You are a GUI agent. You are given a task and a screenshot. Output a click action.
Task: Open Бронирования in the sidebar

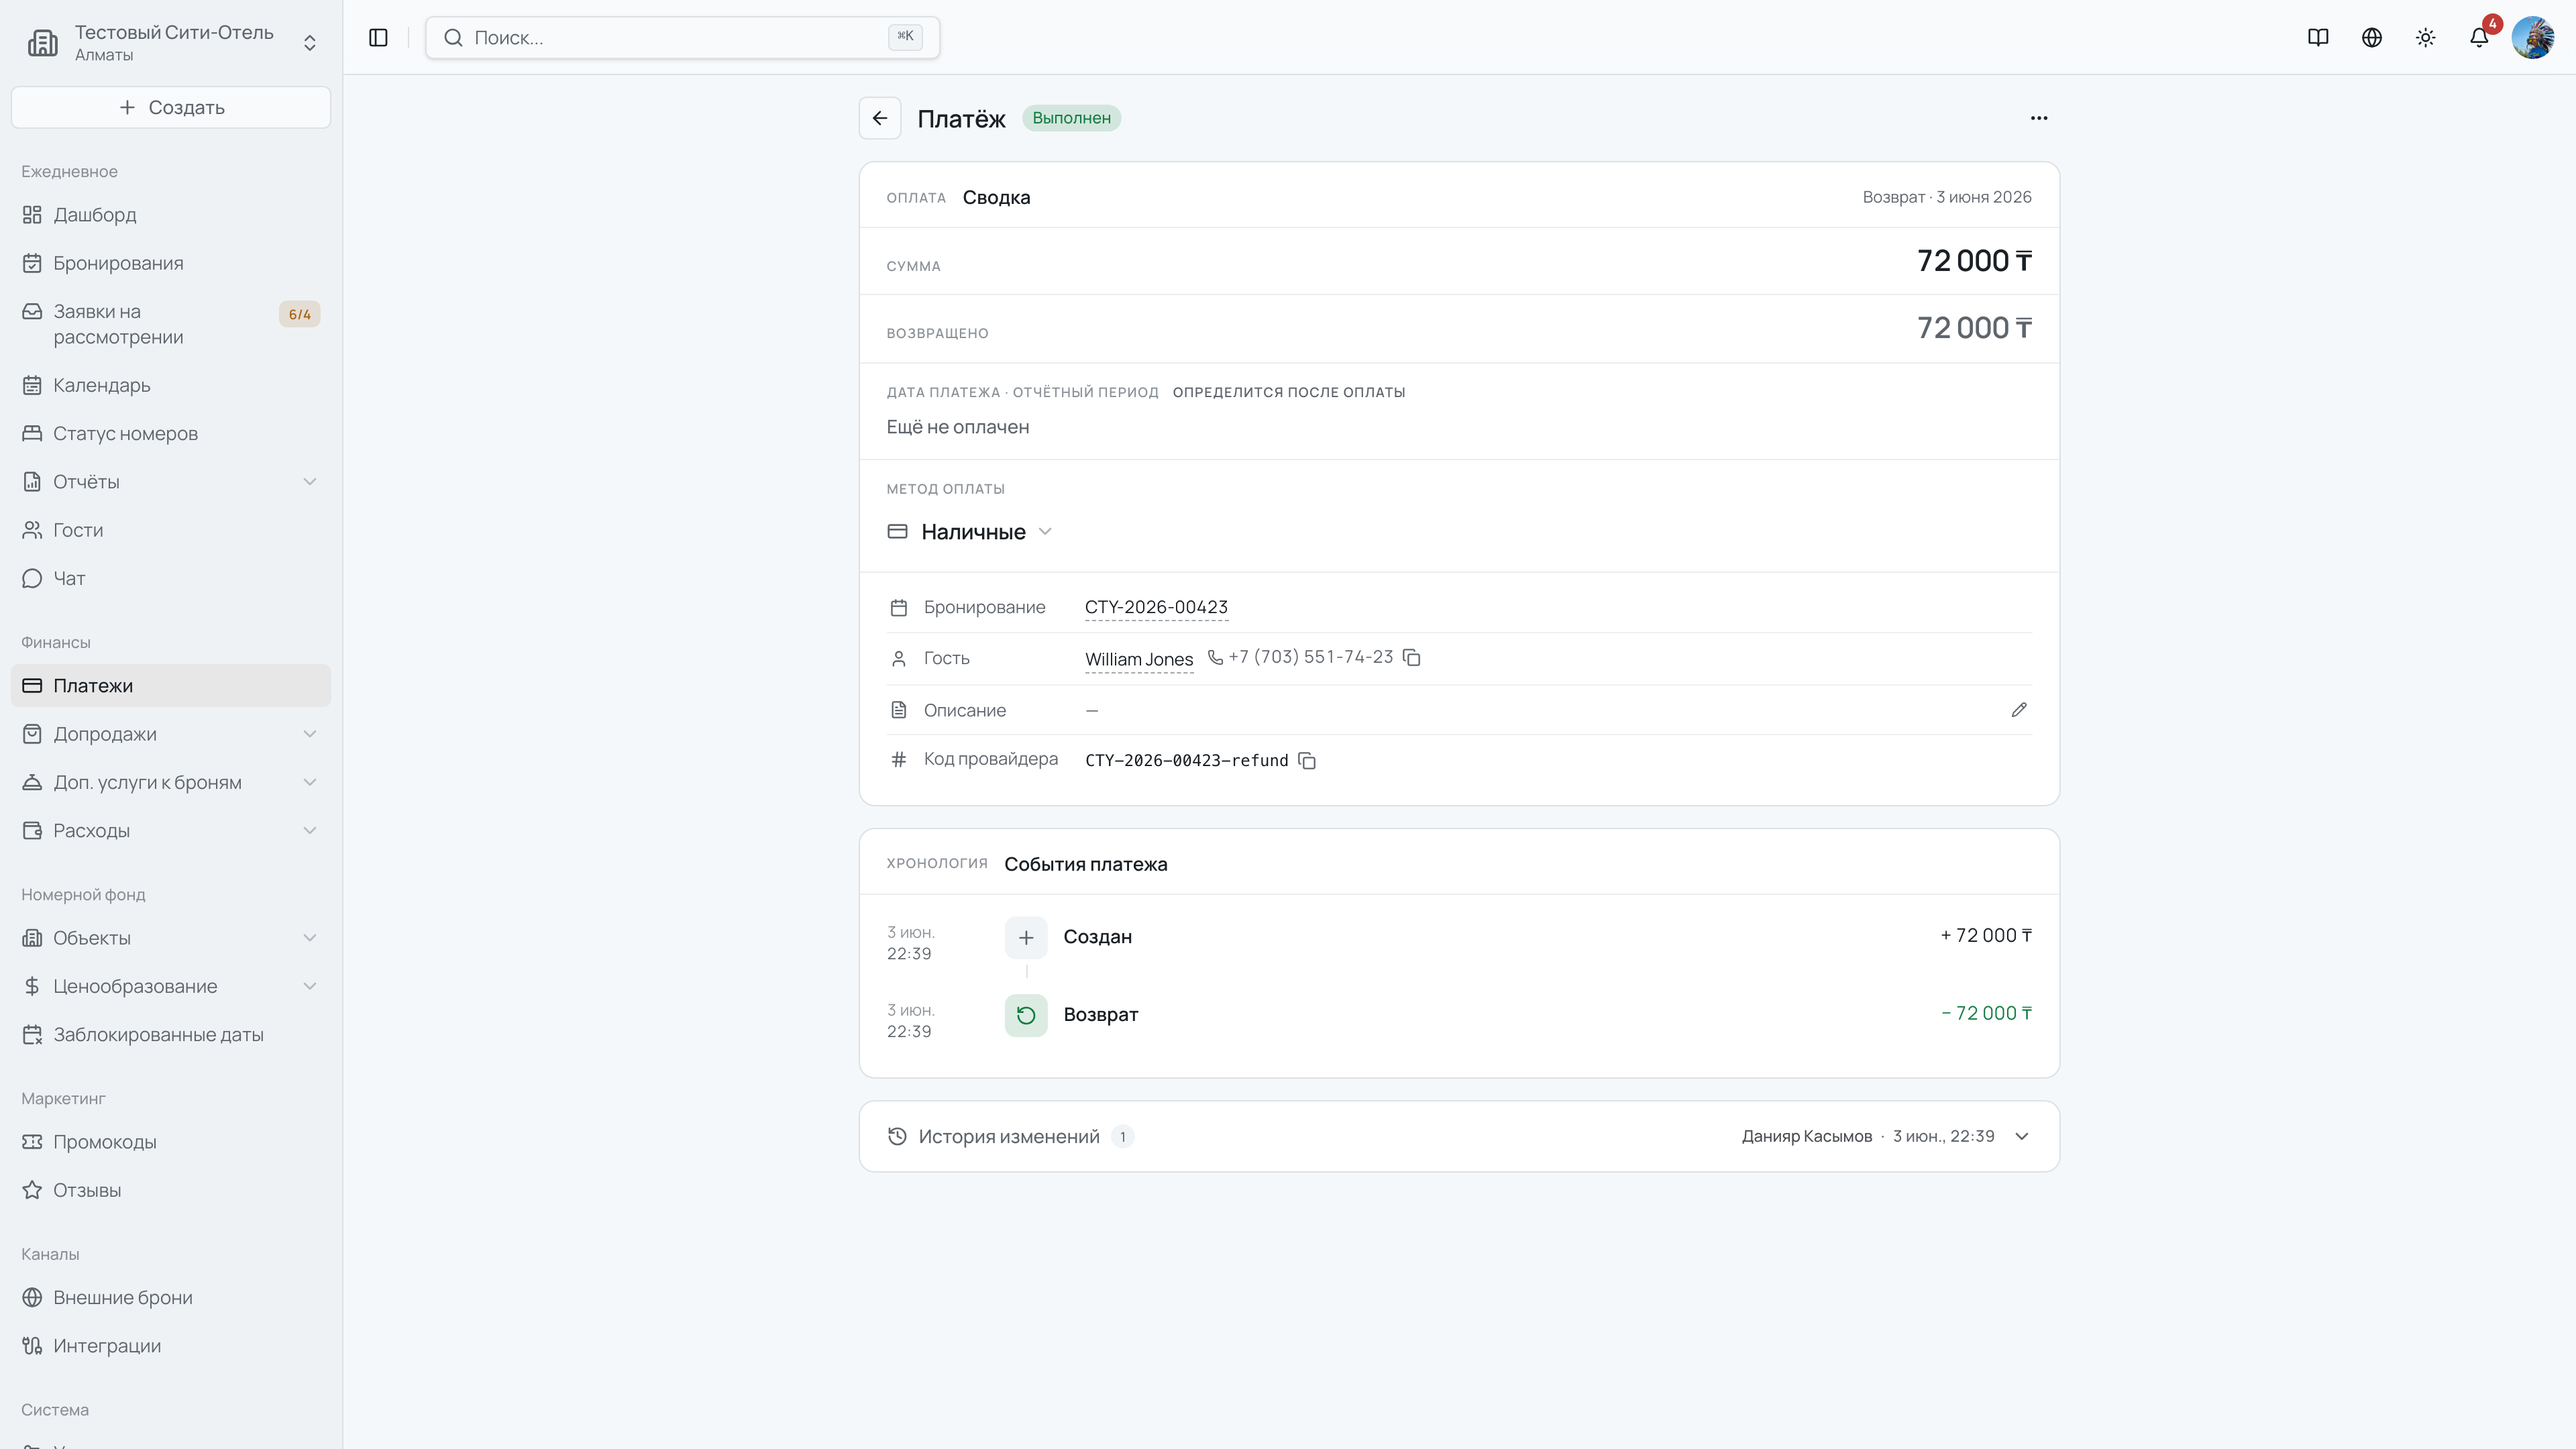(x=171, y=263)
